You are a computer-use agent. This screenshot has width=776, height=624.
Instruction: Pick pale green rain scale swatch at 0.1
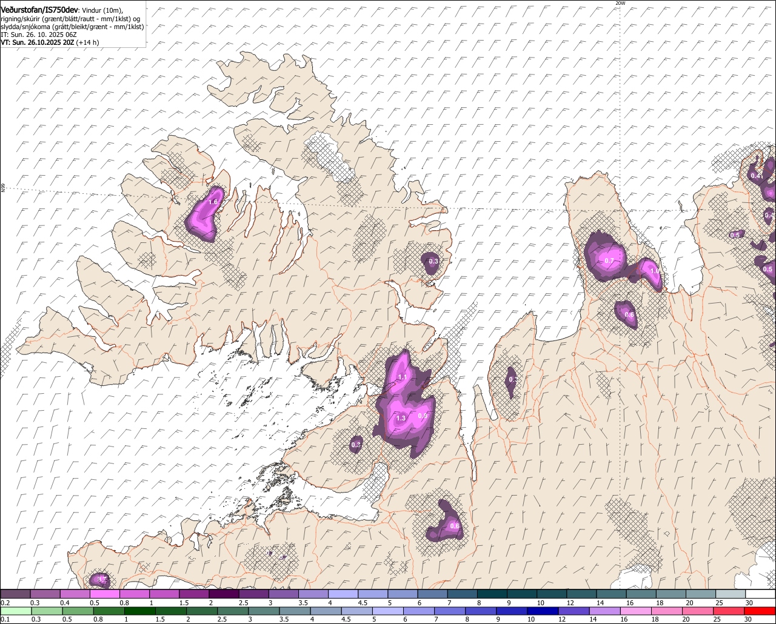coord(15,611)
